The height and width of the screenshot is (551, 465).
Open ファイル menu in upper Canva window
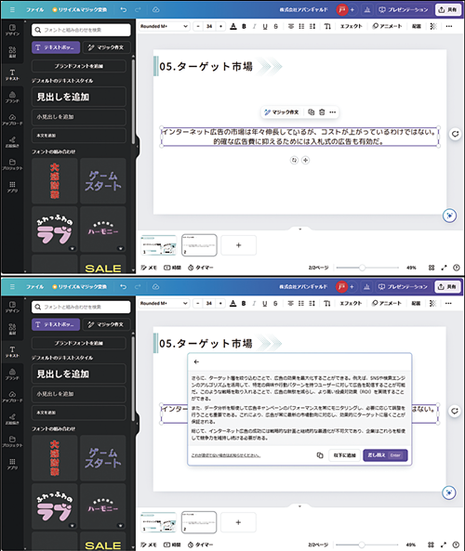[x=34, y=10]
